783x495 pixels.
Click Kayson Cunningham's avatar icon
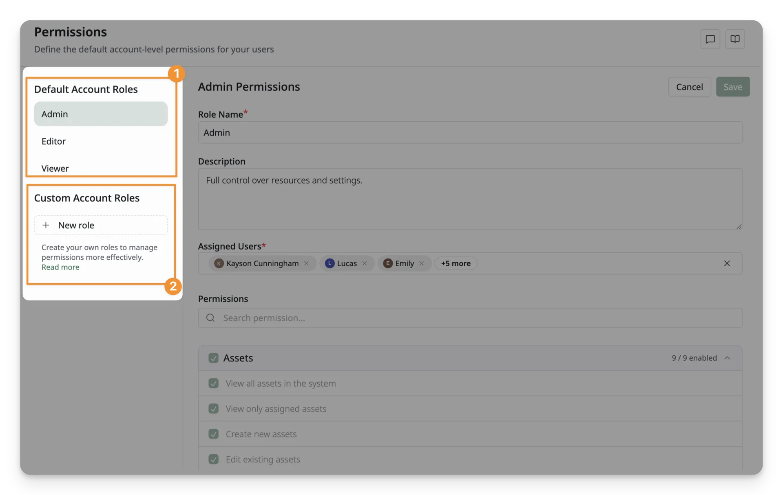(219, 263)
